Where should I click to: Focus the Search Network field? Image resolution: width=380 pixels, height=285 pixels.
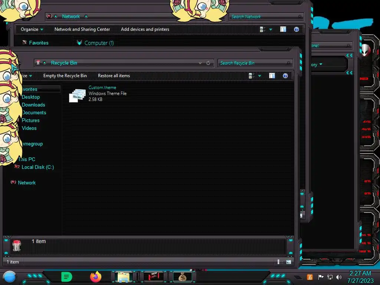266,16
